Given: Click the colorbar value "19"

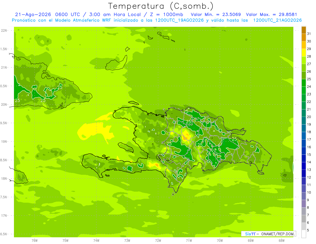Looking at the screenshot, I should 309,124.
